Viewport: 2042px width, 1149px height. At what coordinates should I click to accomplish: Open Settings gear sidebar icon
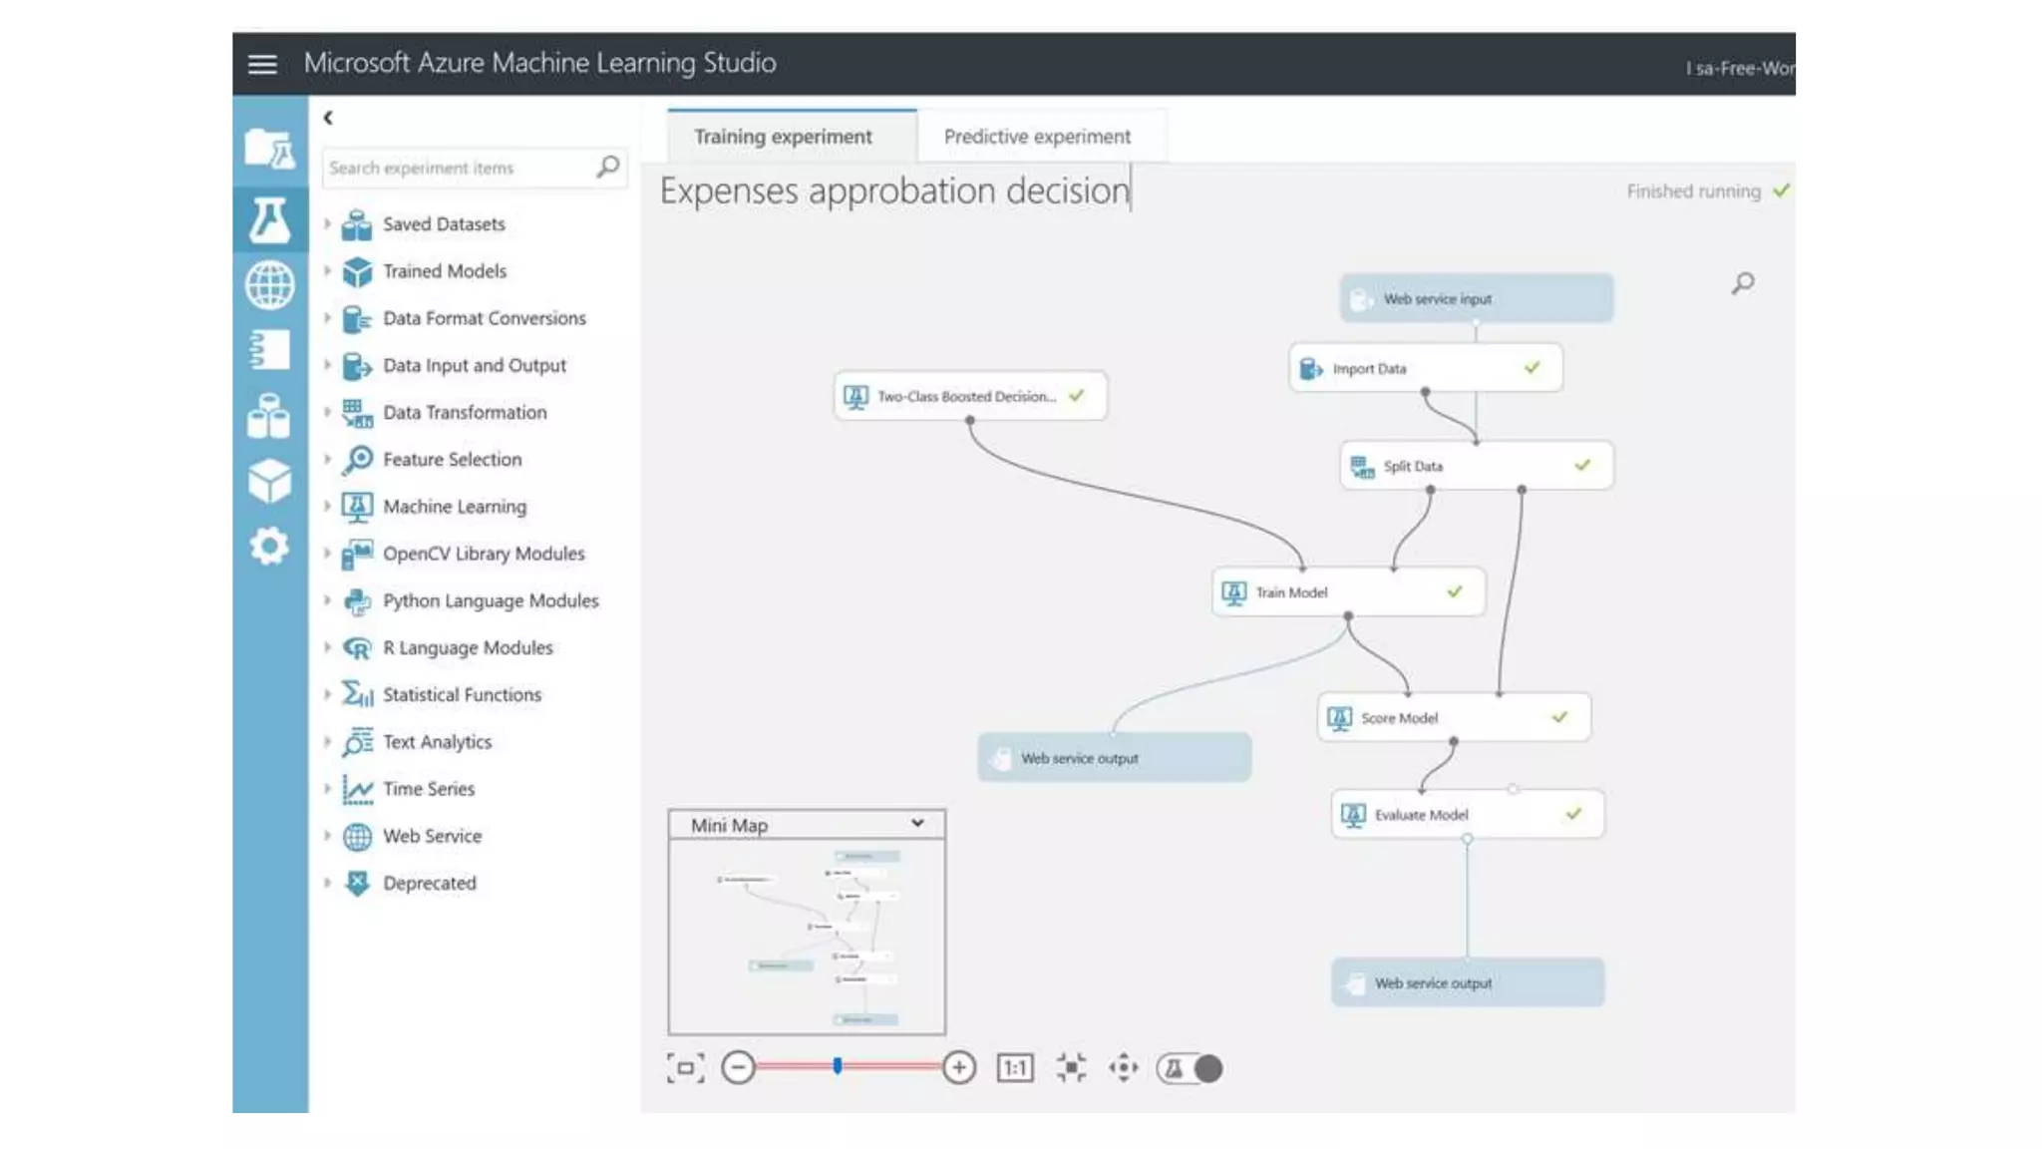[x=269, y=546]
